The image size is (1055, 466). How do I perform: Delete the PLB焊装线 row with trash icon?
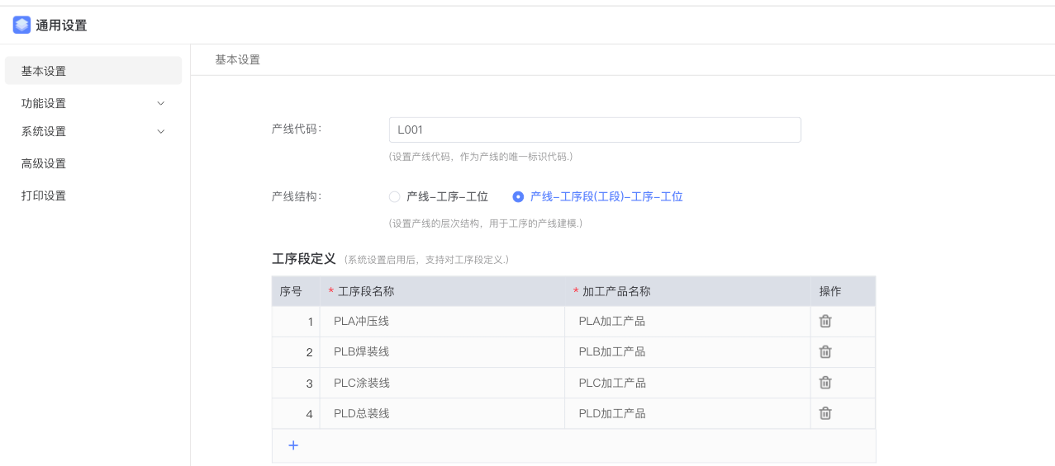coord(825,352)
